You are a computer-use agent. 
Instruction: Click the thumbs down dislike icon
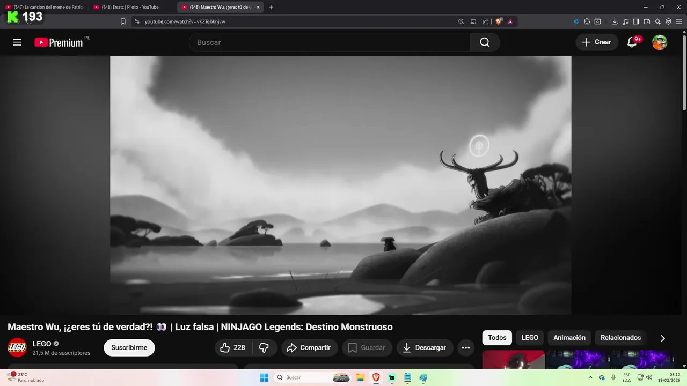(264, 348)
